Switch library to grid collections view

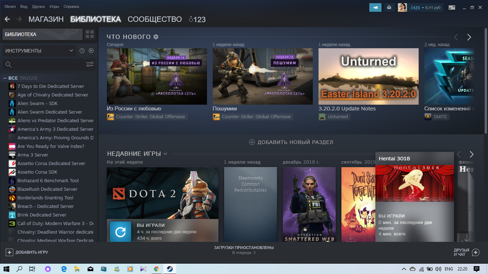(x=90, y=34)
